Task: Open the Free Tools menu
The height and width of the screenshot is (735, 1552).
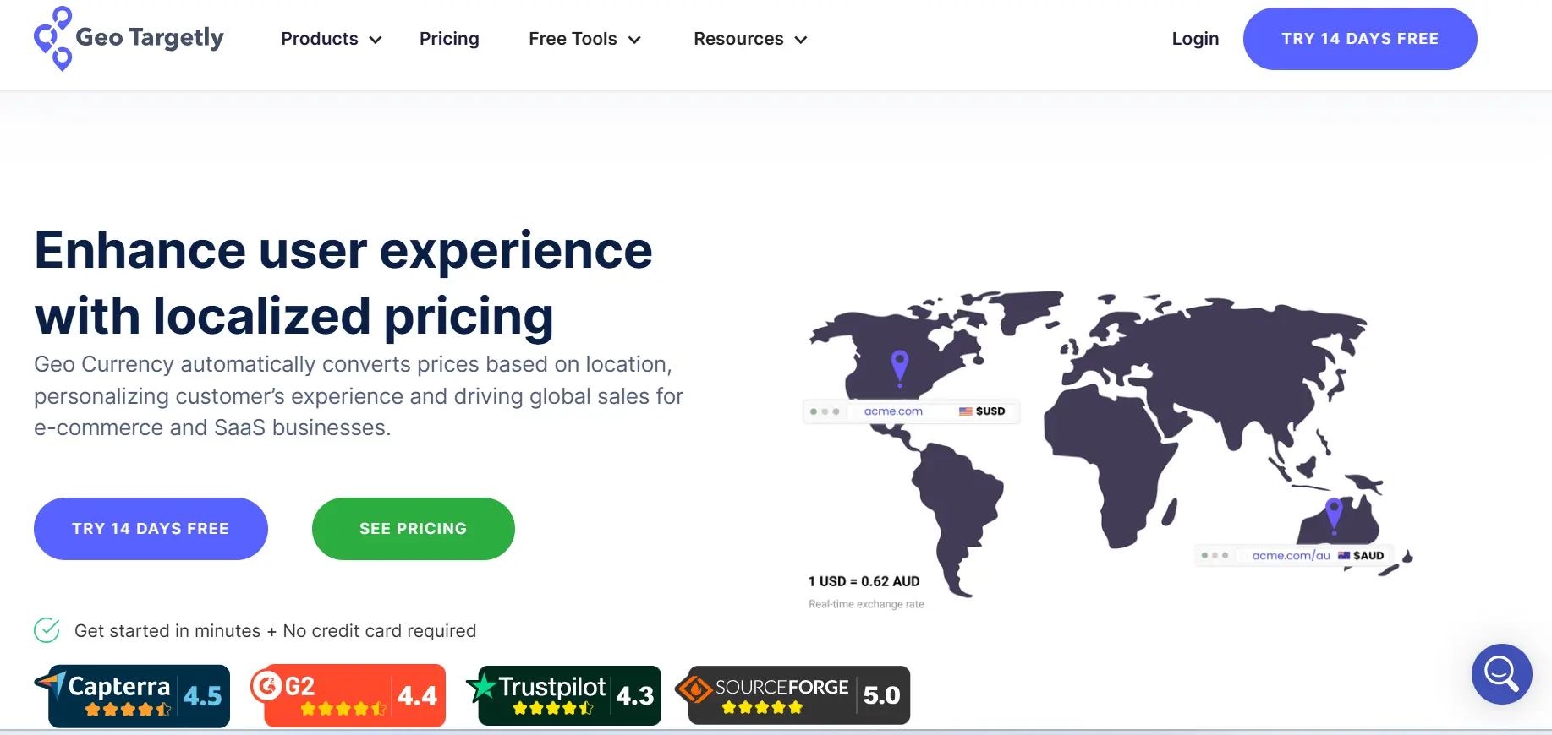Action: pos(585,39)
